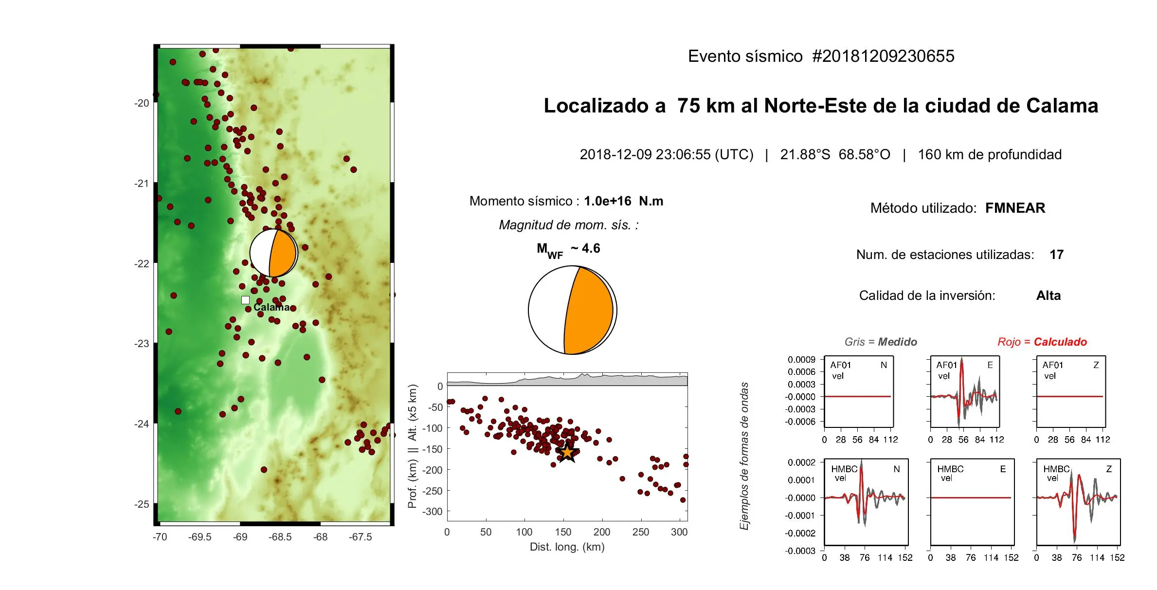
Task: Click the 'Num. de estaciones utilizadas:' label
Action: 945,255
